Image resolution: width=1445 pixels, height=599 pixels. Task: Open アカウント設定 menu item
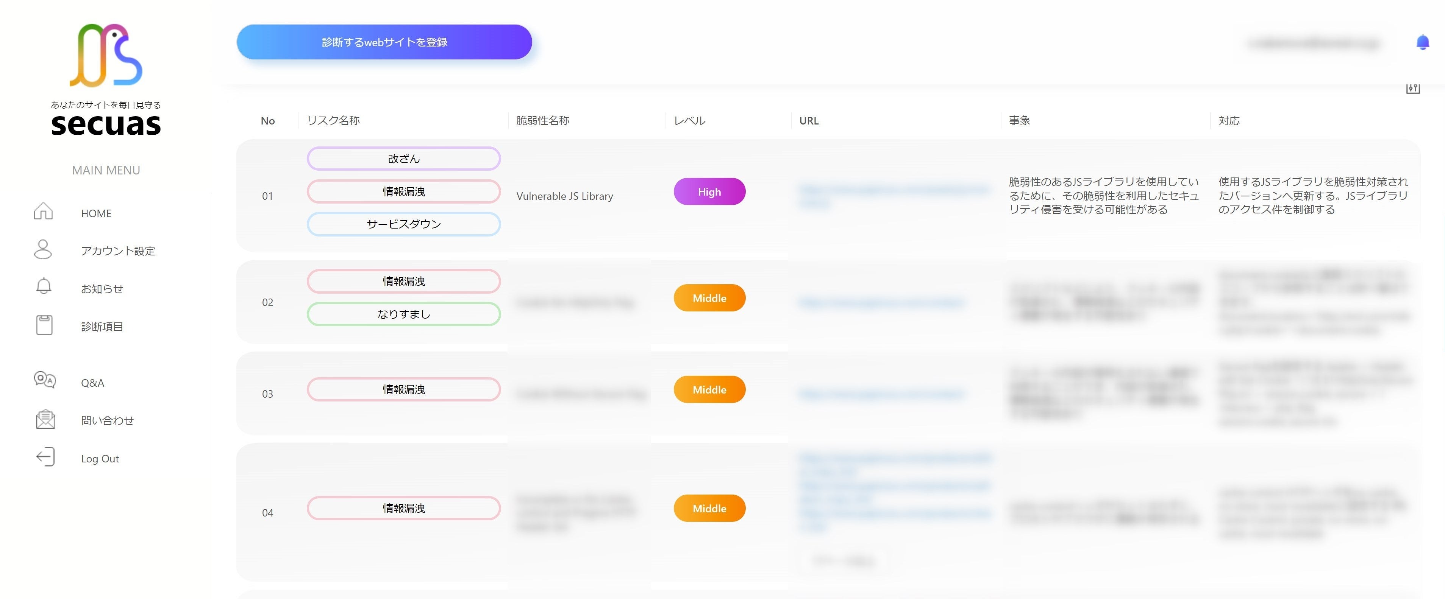point(118,251)
